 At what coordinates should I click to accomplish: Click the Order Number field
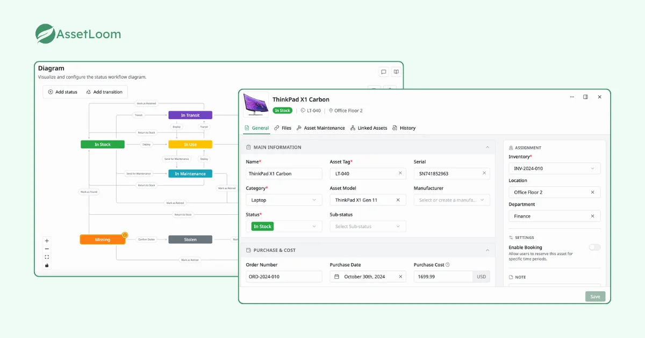(x=284, y=277)
